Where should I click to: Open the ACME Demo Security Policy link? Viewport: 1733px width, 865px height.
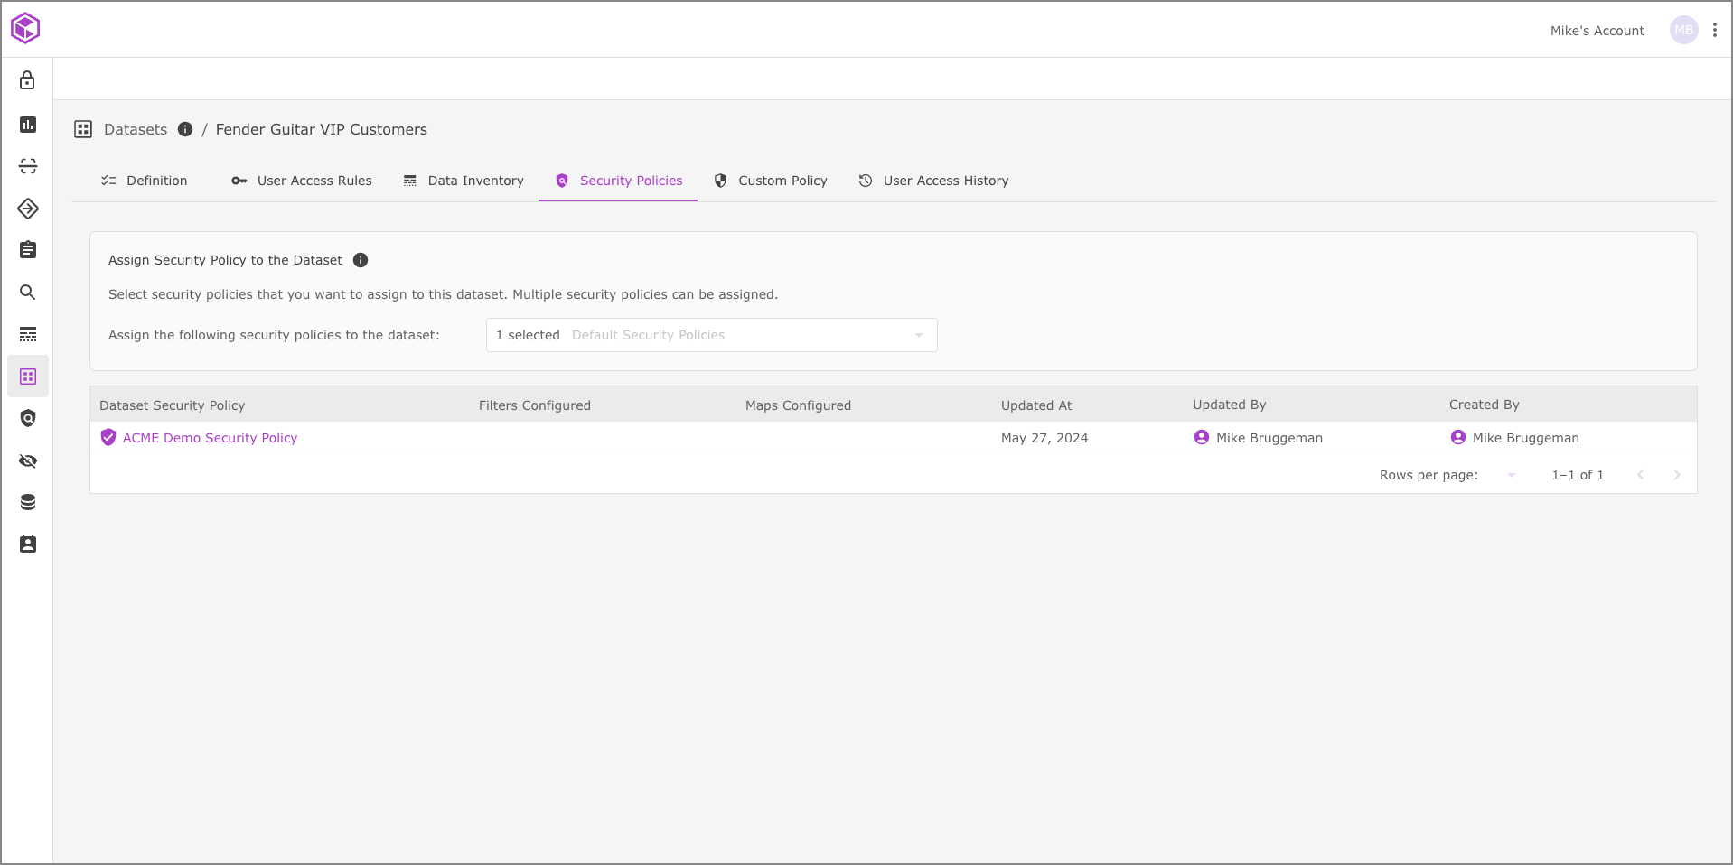(210, 438)
